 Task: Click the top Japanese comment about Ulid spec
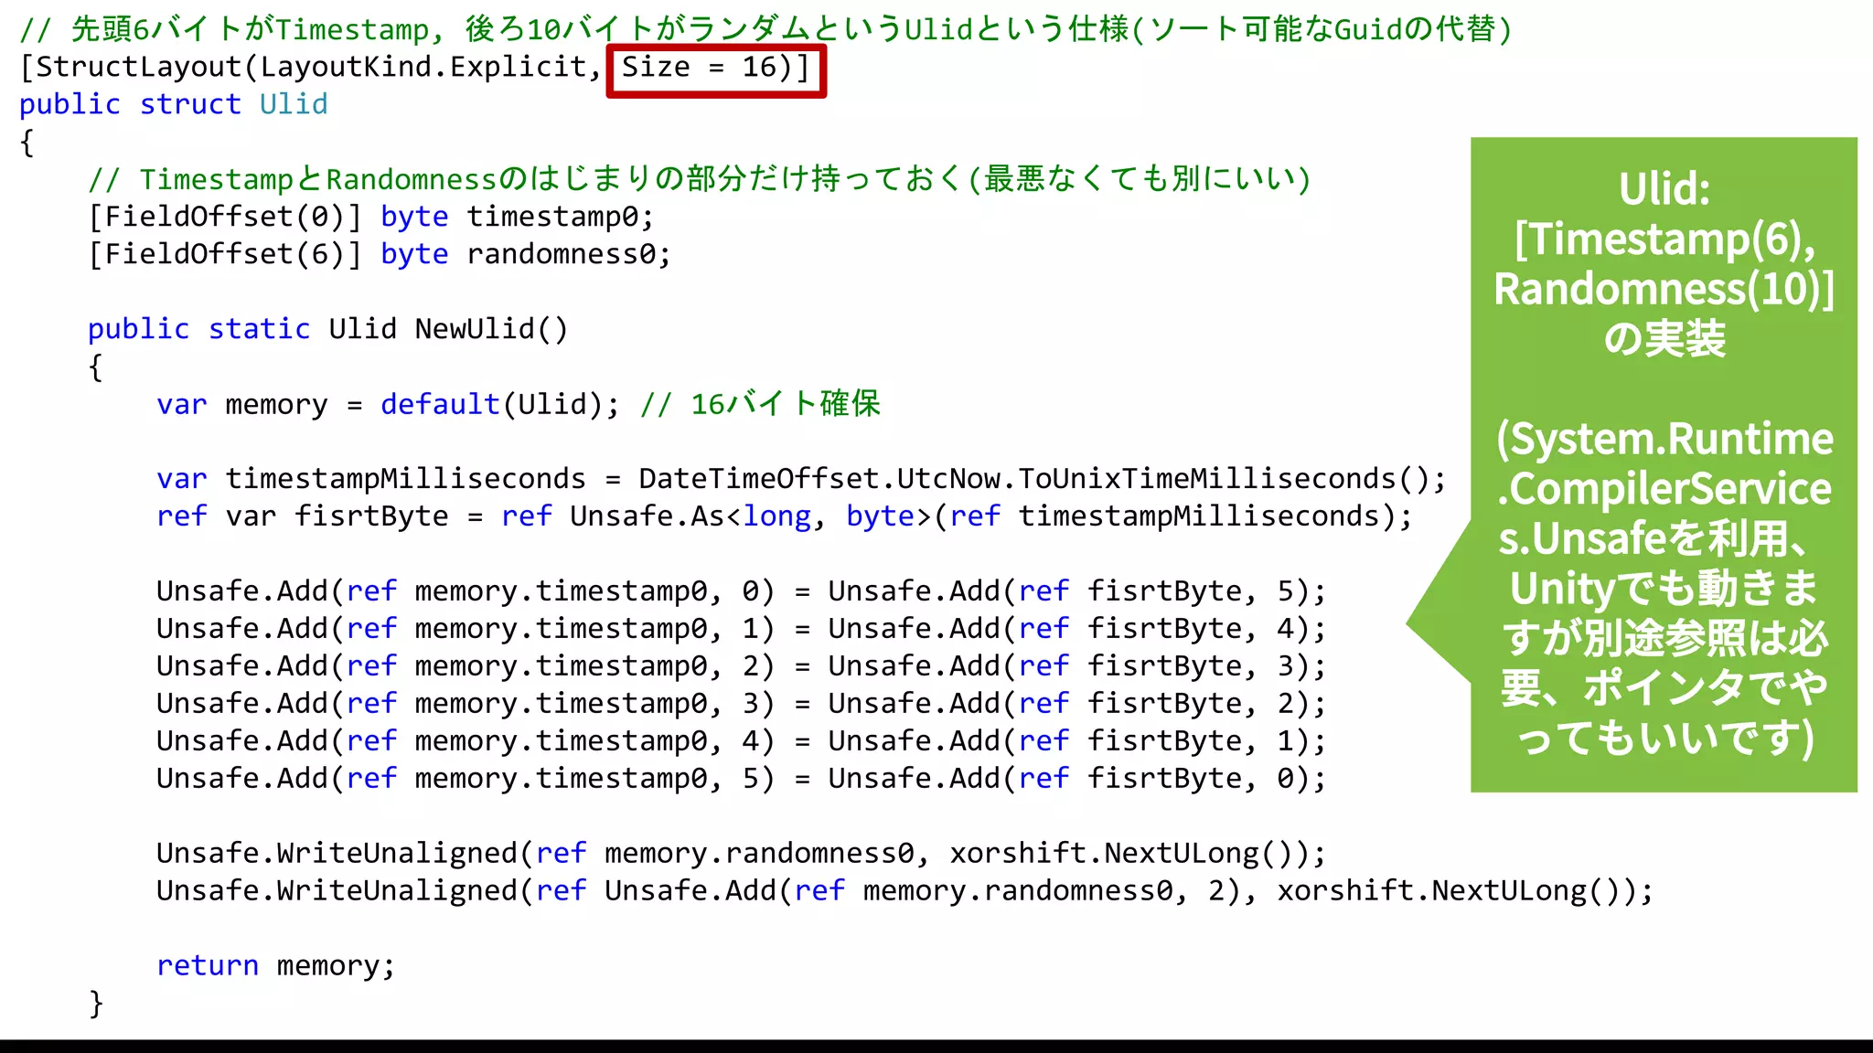[x=766, y=29]
